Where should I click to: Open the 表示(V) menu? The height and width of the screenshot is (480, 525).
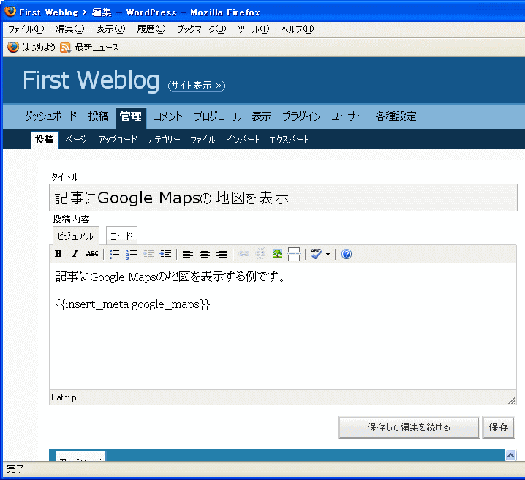click(110, 29)
